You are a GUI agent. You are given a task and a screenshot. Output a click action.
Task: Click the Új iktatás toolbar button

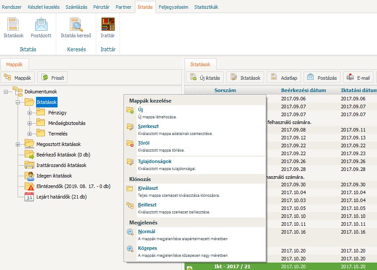pyautogui.click(x=205, y=78)
